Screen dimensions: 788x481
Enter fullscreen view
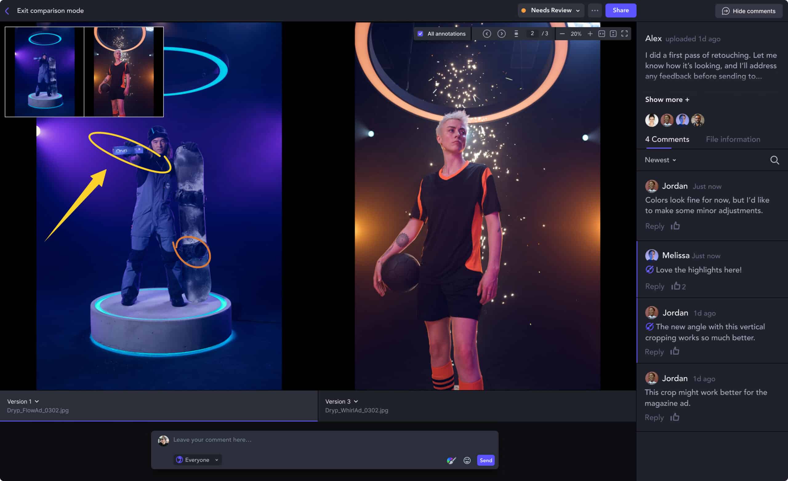pos(625,34)
